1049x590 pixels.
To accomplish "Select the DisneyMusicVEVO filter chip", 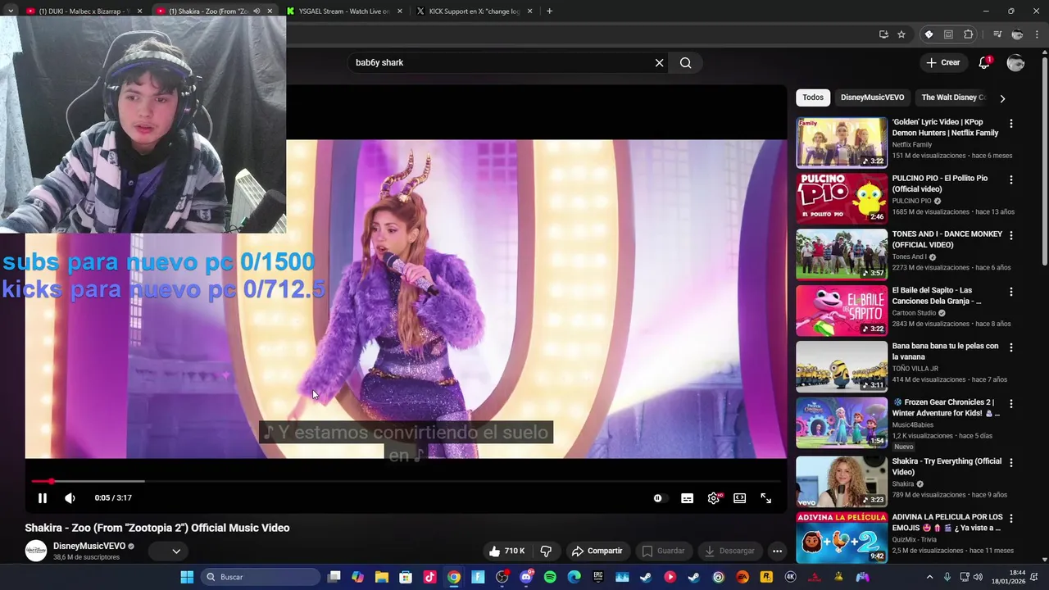I will 872,98.
